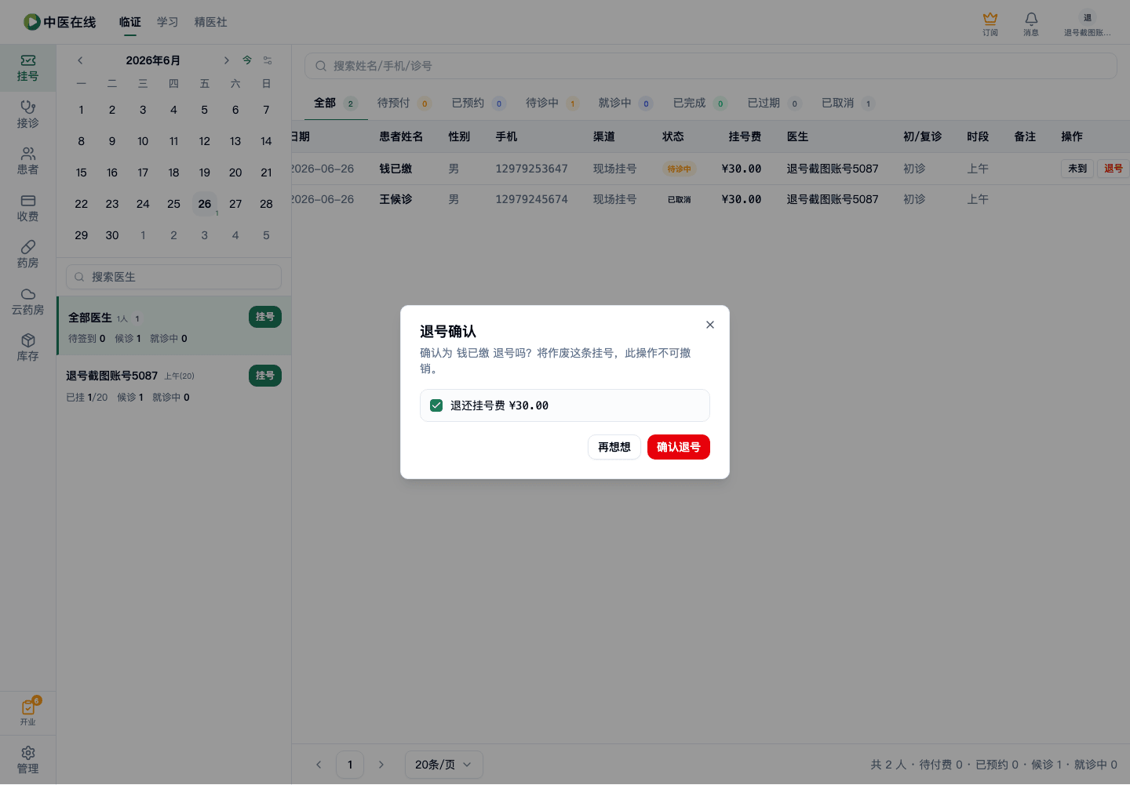Click phone number 12979253647
The image size is (1130, 785).
pos(531,169)
